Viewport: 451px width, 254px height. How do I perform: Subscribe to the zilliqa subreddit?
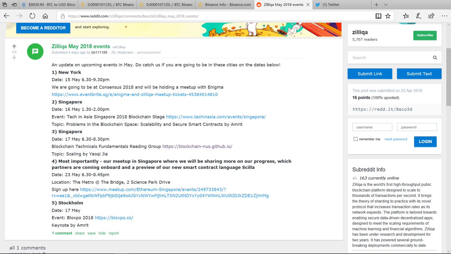425,35
